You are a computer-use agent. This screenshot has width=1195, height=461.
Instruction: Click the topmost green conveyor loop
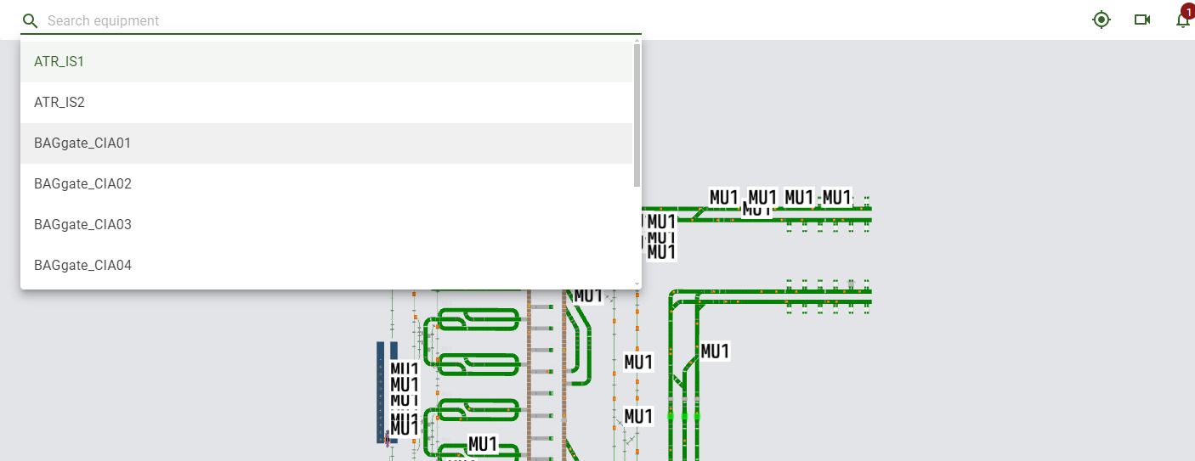[x=476, y=319]
